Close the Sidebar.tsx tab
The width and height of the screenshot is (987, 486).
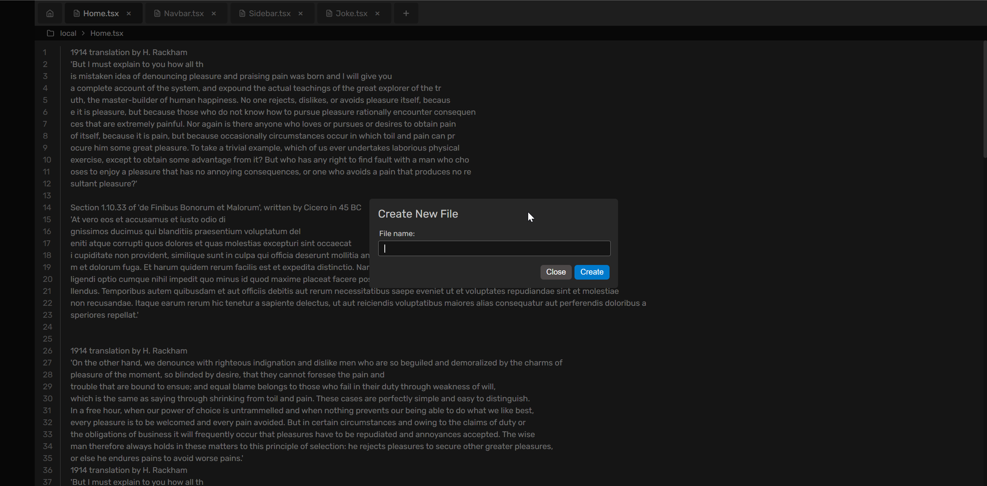[x=301, y=13]
